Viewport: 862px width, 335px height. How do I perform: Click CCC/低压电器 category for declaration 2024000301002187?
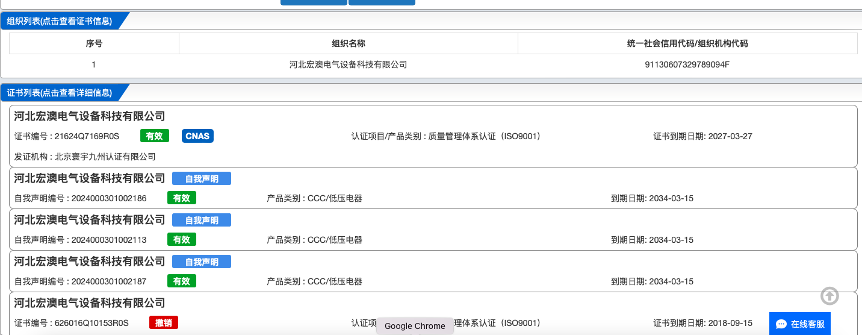[335, 281]
